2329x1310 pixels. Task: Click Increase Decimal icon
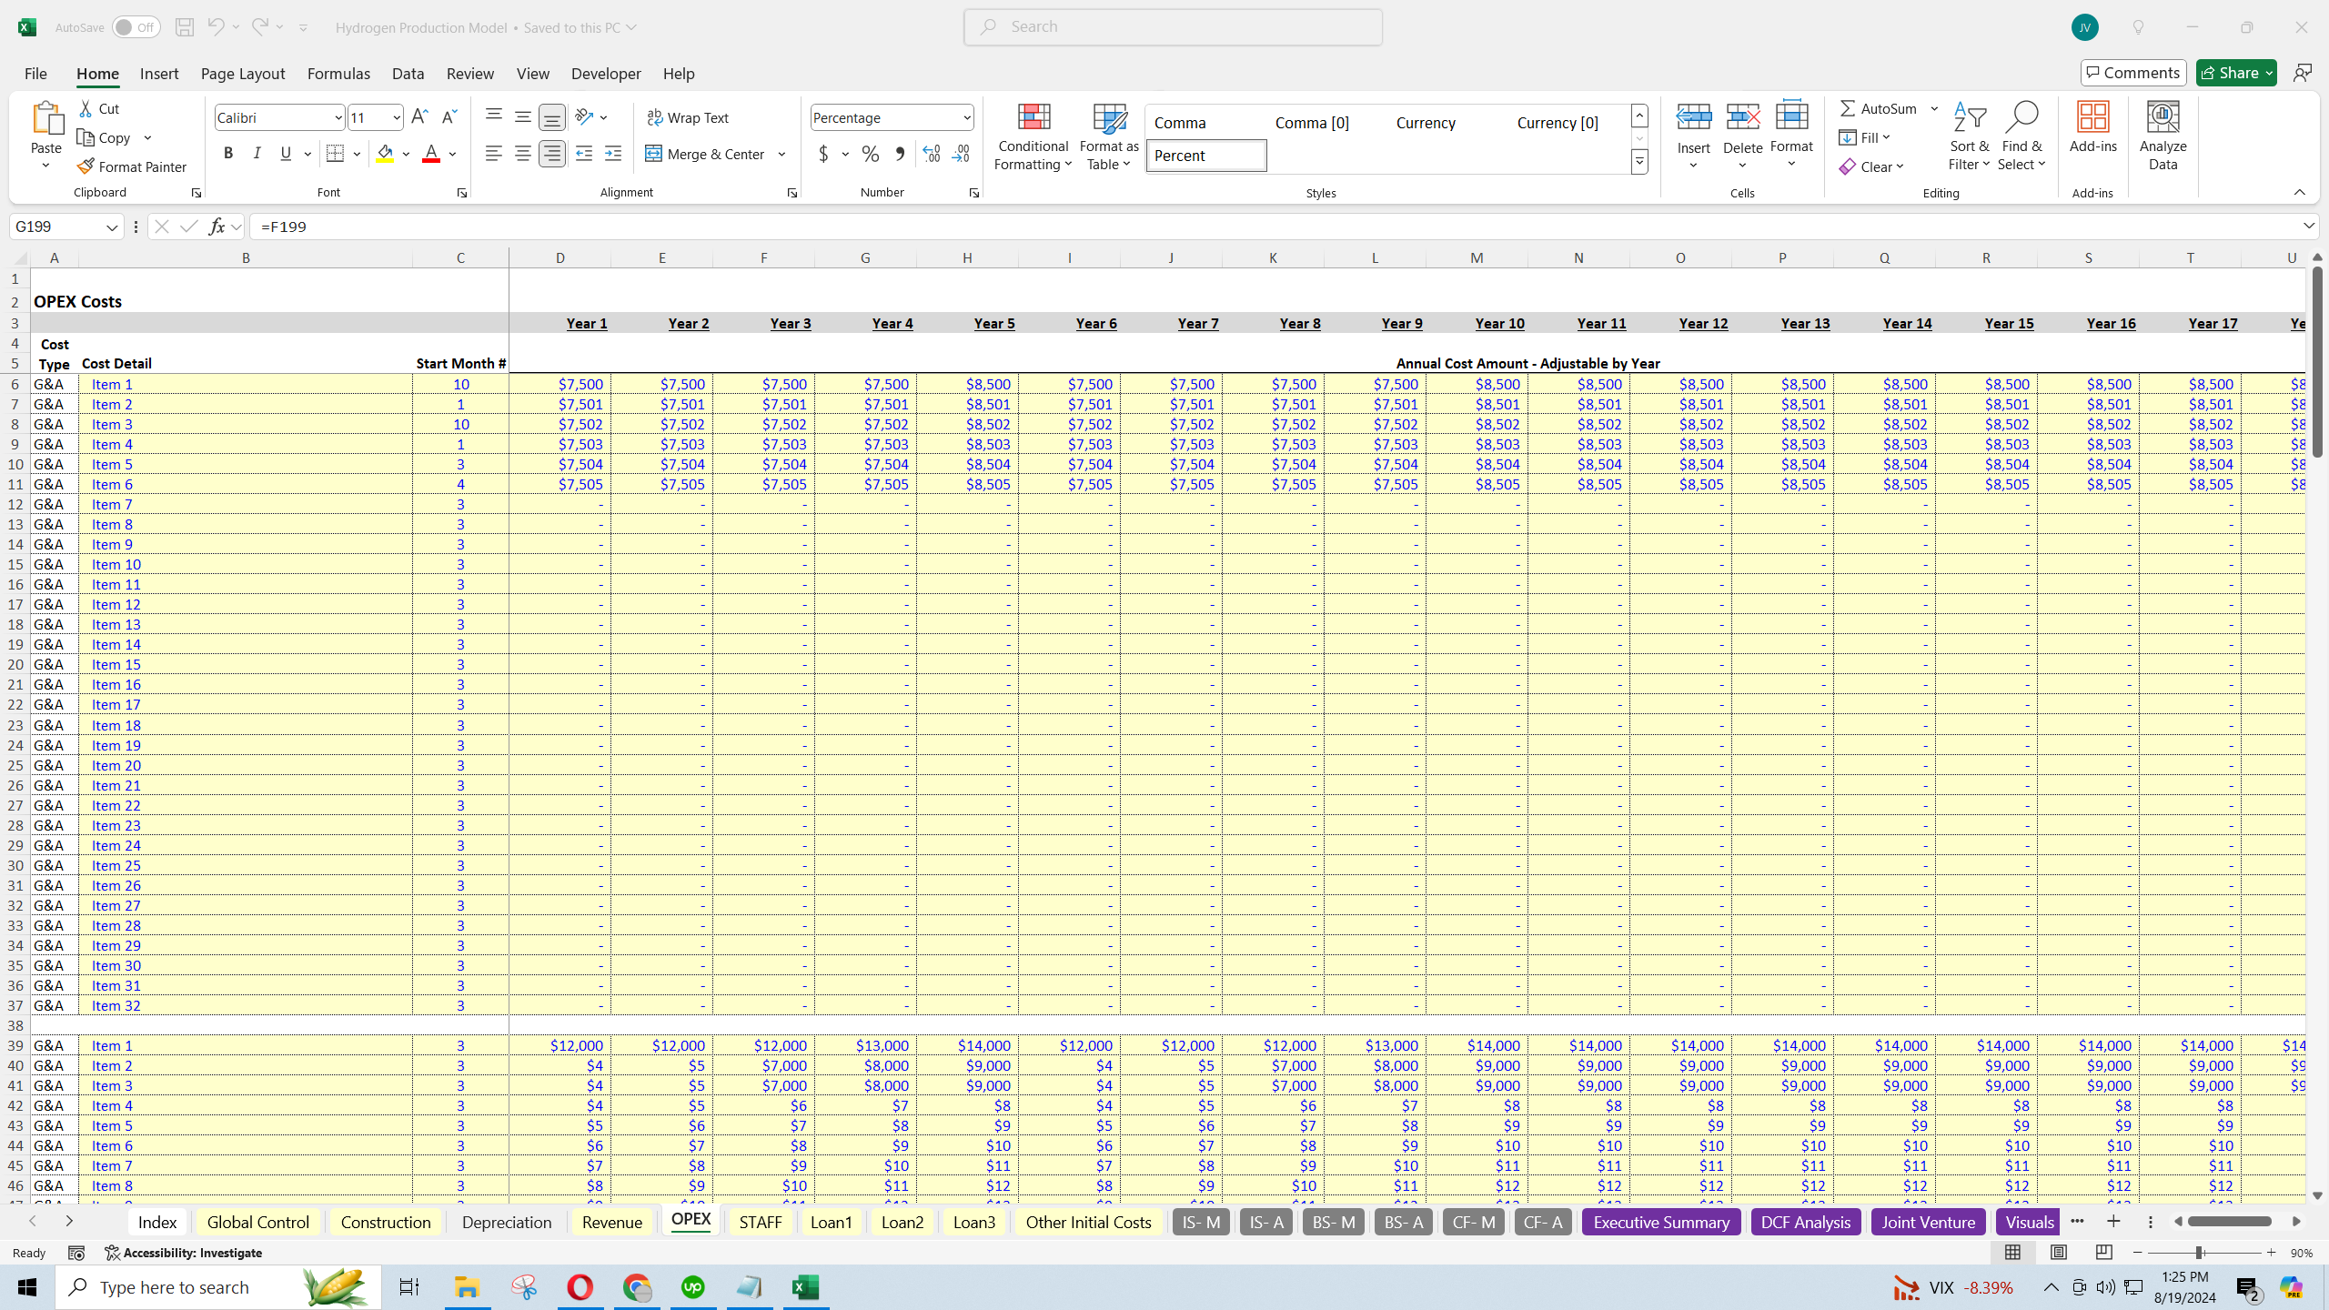pos(931,154)
